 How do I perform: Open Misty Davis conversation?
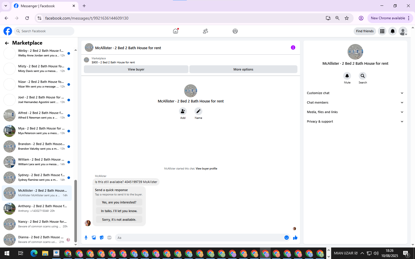point(37,68)
